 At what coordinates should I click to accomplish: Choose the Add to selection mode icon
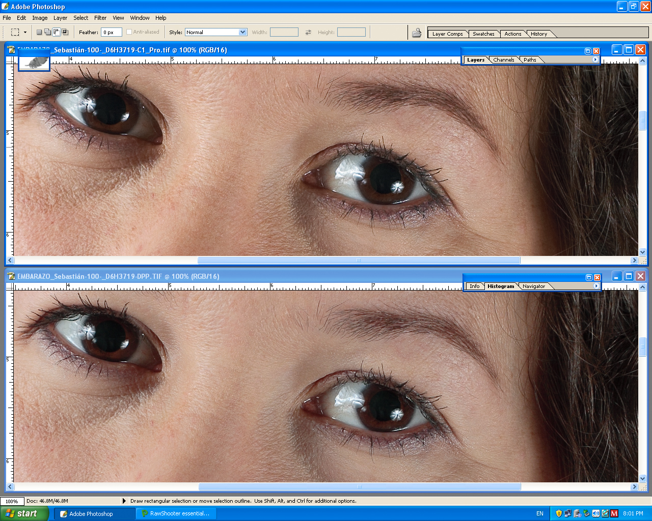pos(48,32)
